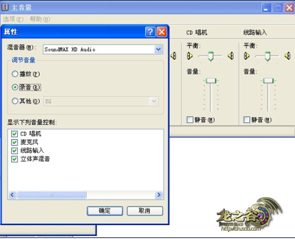
Task: Click the 取消 button
Action: [145, 211]
